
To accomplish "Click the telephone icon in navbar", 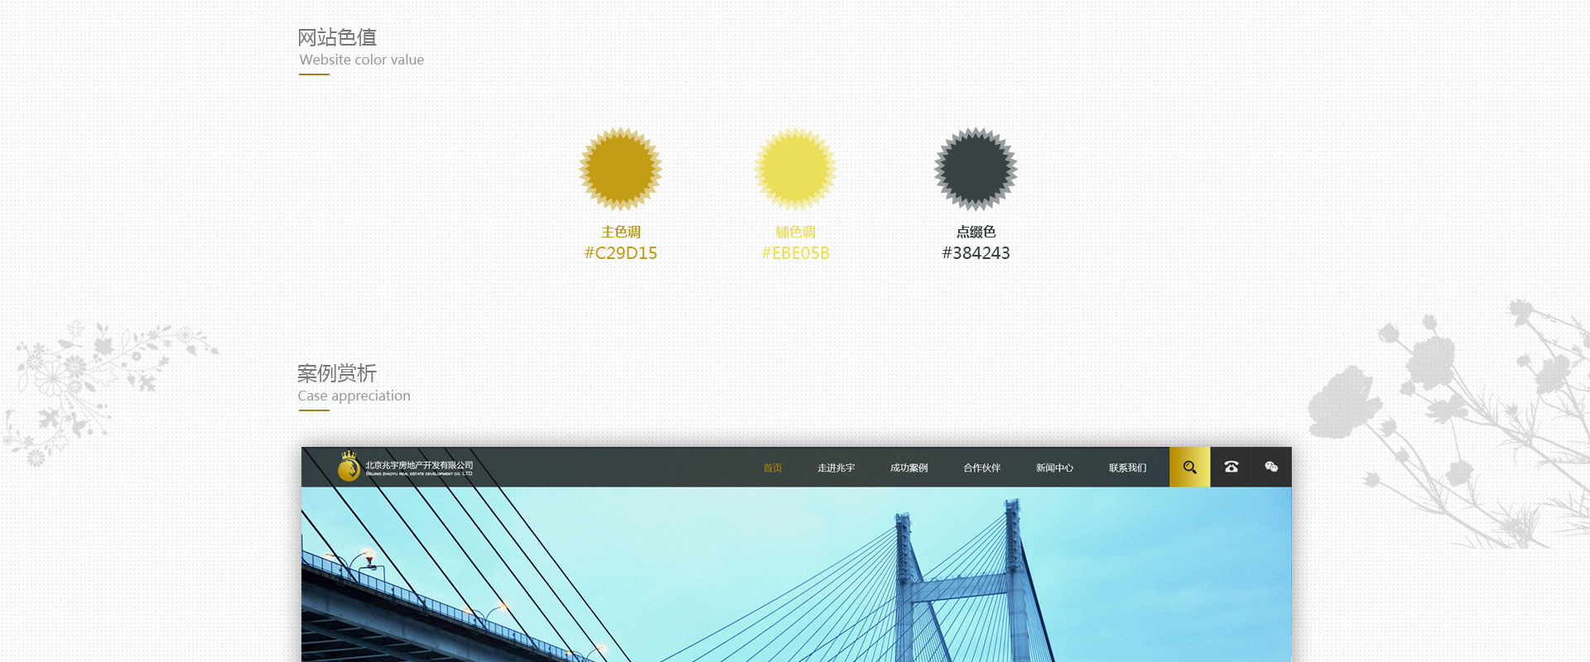I will click(1231, 468).
